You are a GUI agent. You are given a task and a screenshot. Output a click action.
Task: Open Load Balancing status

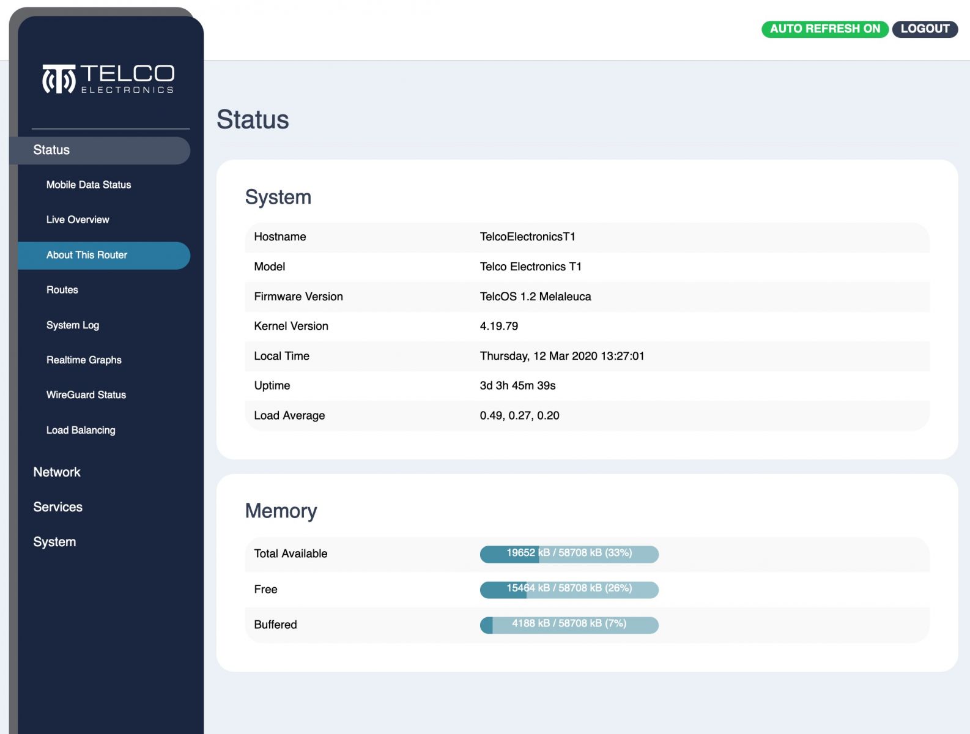81,431
